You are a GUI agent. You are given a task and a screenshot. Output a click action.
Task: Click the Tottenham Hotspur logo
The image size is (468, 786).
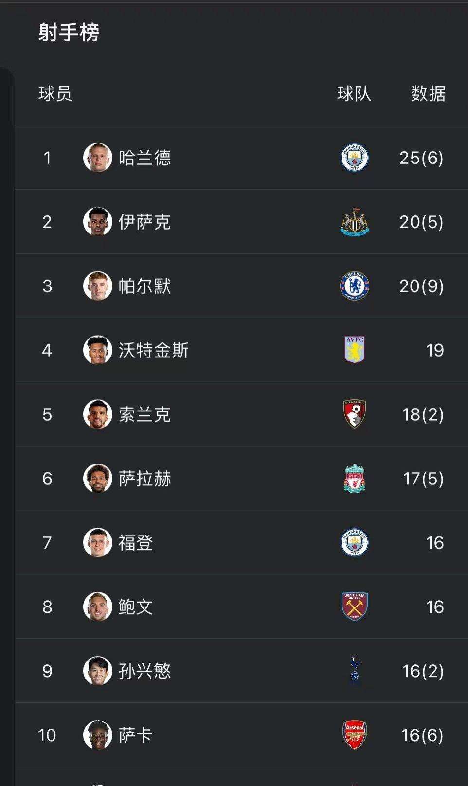pyautogui.click(x=355, y=671)
